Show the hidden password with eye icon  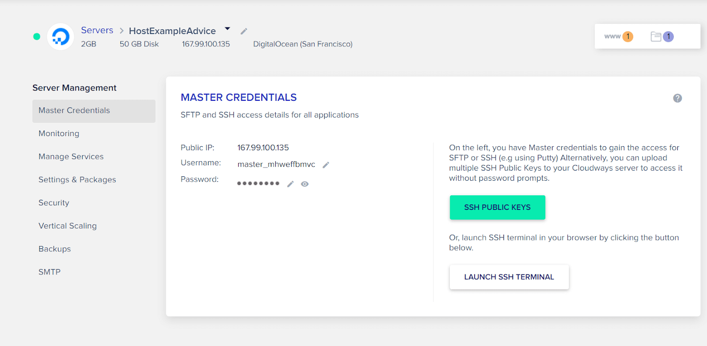pyautogui.click(x=305, y=184)
